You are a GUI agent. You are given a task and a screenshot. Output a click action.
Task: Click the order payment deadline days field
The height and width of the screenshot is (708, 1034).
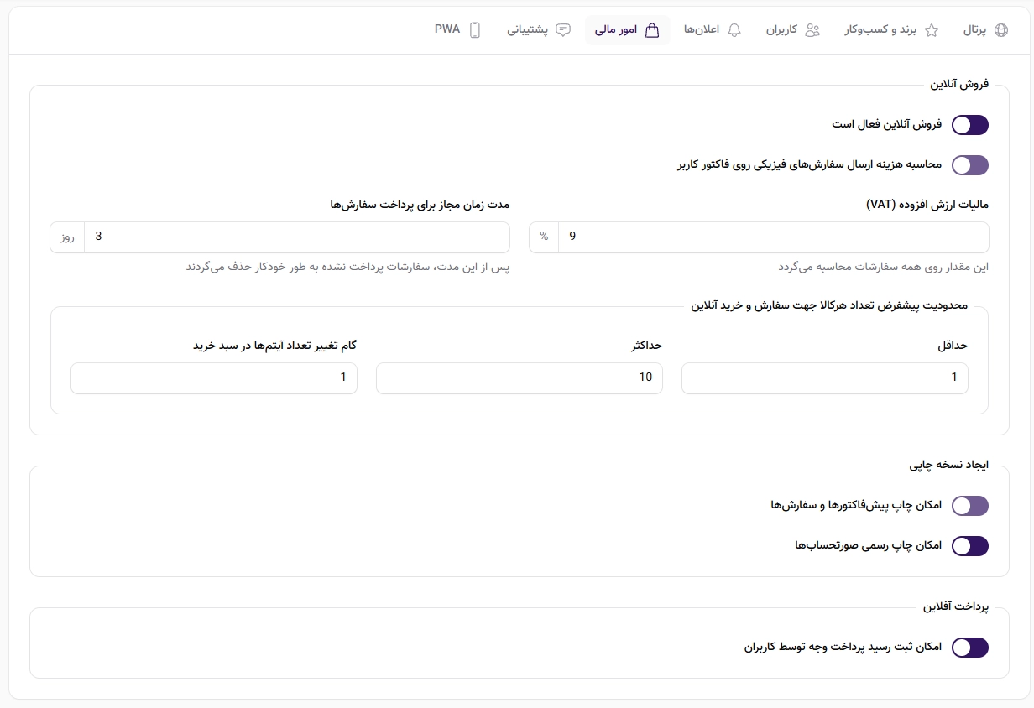click(297, 237)
